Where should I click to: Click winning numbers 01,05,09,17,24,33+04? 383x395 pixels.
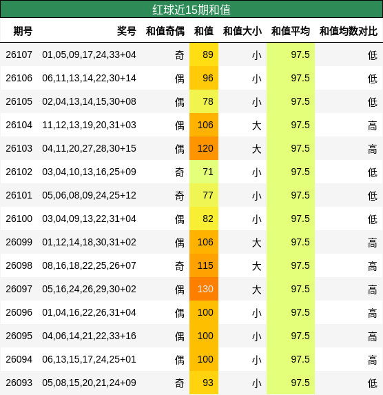point(89,54)
